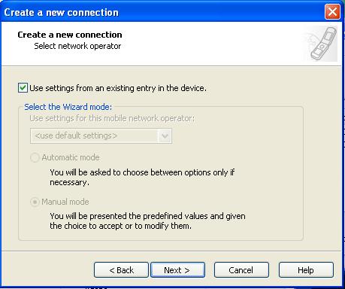
Task: Click the use default settings combo box
Action: pyautogui.click(x=101, y=136)
